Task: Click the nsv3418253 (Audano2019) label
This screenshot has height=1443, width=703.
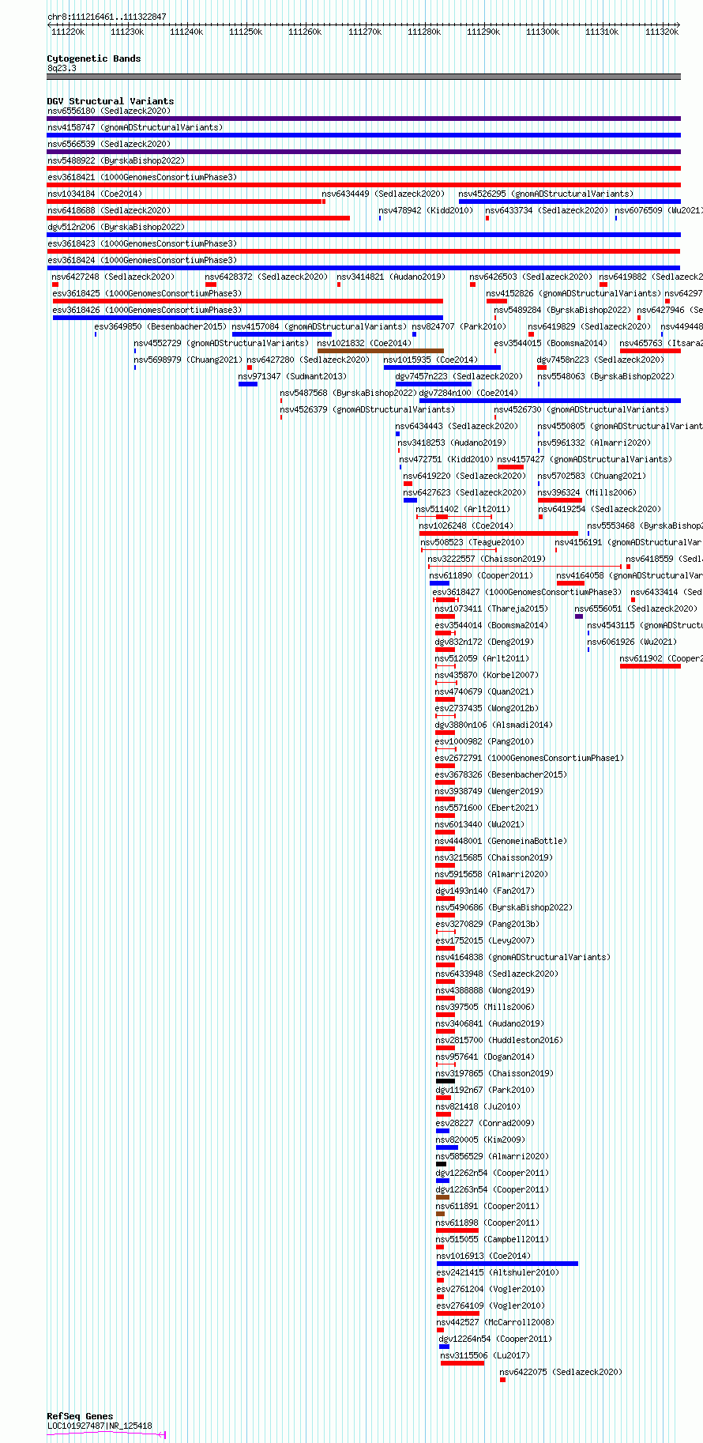Action: click(452, 443)
